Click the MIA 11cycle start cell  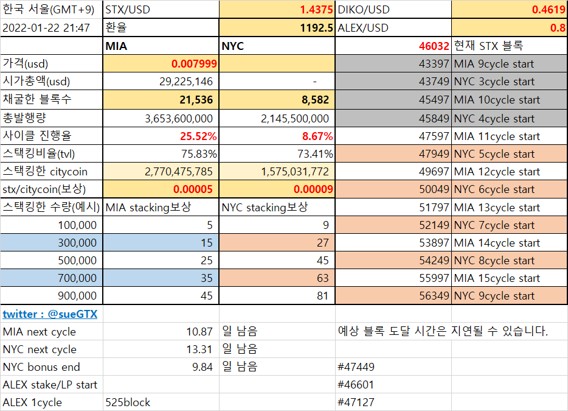(509, 136)
